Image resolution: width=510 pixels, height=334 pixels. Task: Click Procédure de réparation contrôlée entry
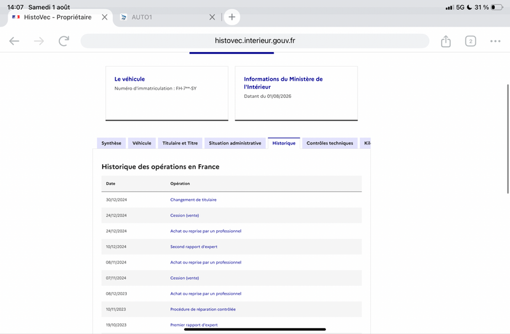click(x=203, y=309)
